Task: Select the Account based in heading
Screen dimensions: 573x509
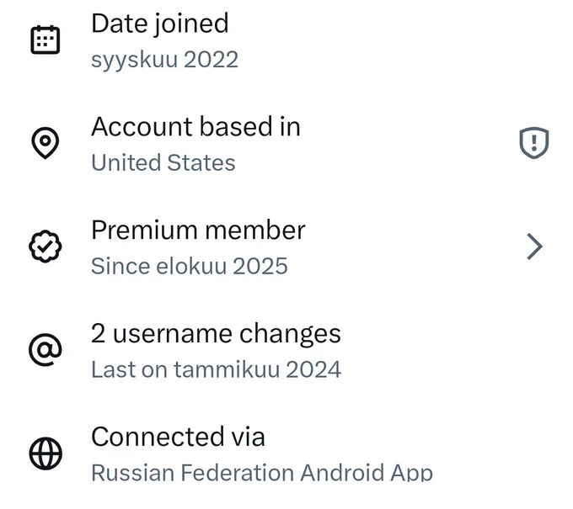Action: pos(195,126)
